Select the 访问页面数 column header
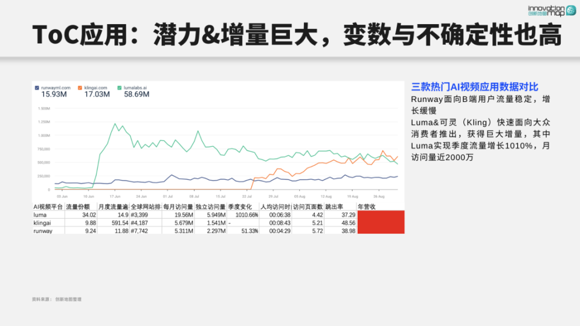Viewport: 580px width, 326px height. coord(308,207)
